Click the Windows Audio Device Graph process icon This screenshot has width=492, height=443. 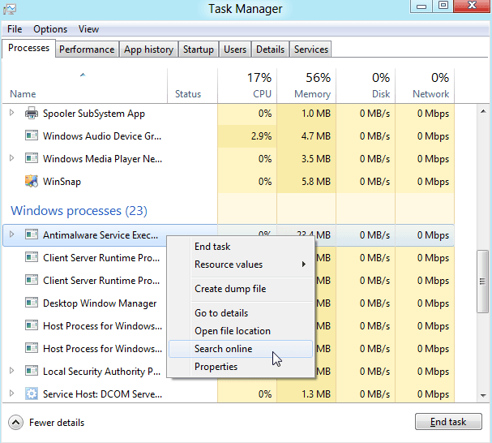coord(32,136)
